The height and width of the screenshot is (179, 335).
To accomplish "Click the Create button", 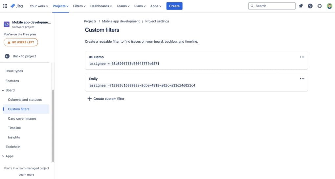I will coord(174,6).
